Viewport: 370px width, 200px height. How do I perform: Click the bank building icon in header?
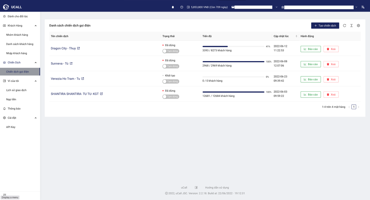point(283,7)
